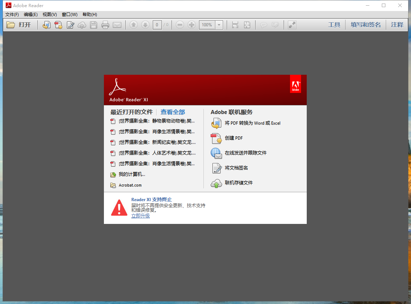Open the 窗口(W) menu
This screenshot has width=411, height=304.
tap(70, 15)
